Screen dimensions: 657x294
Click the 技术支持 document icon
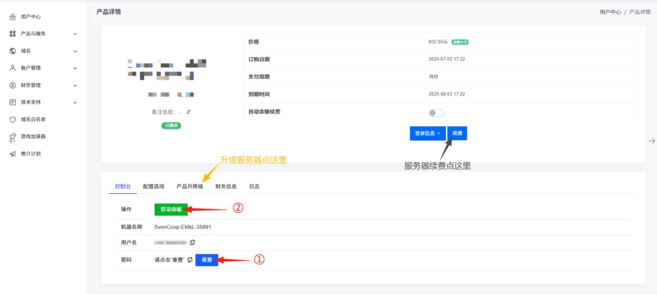click(x=13, y=102)
